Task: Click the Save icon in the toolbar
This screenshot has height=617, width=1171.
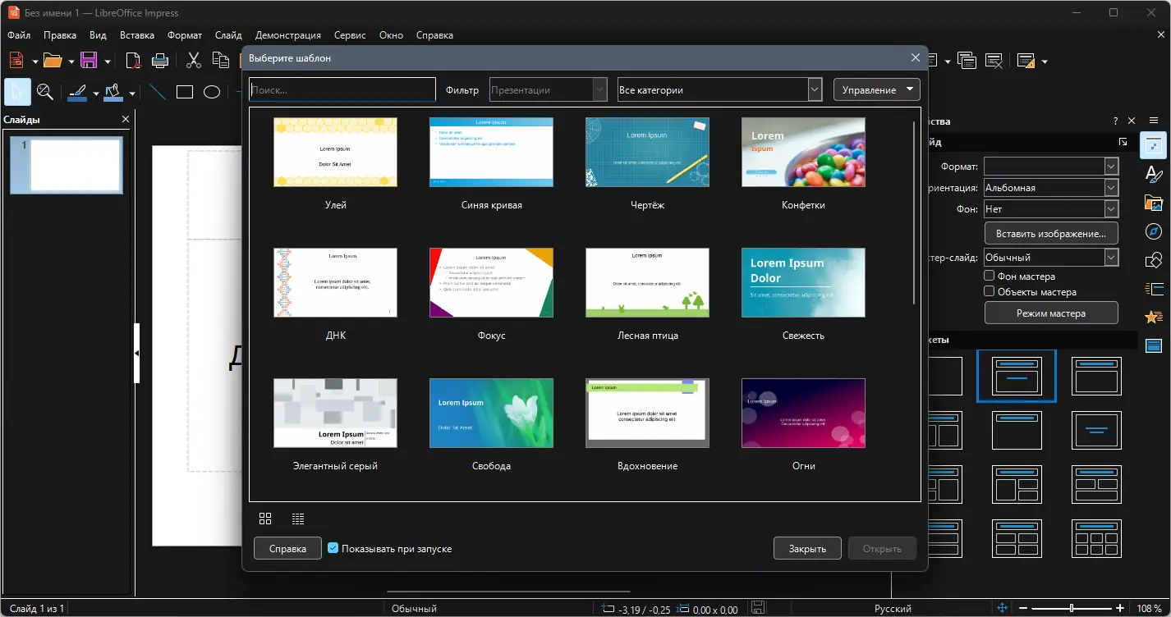Action: pos(89,60)
